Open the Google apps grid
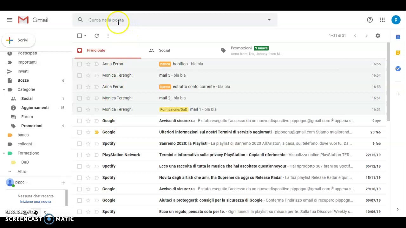 pyautogui.click(x=383, y=20)
